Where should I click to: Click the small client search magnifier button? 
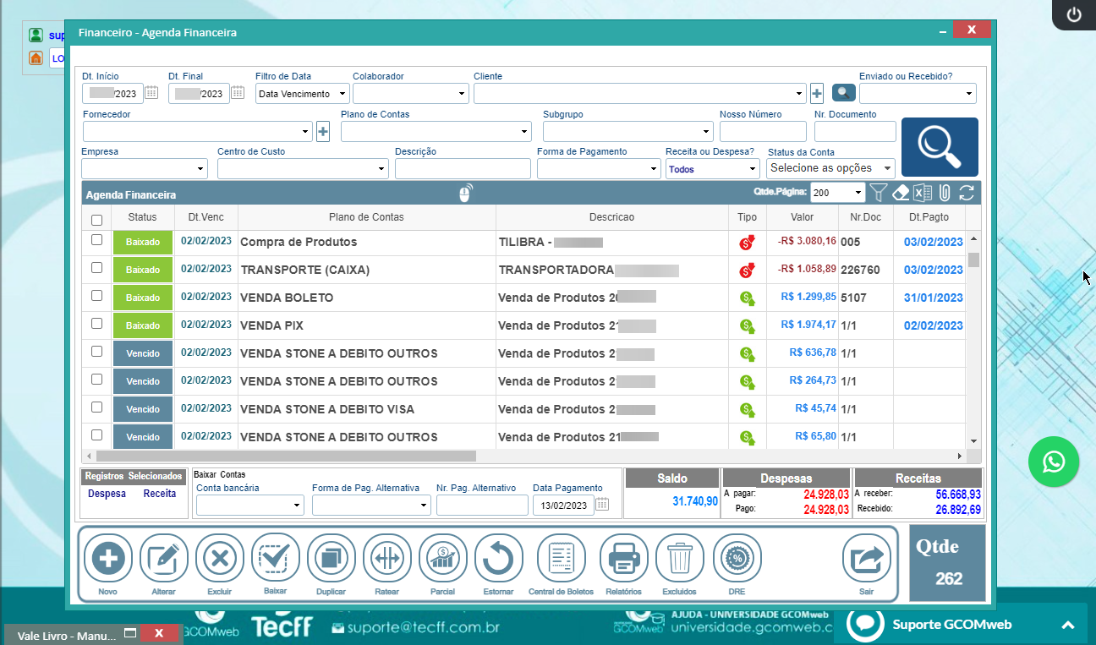(843, 93)
